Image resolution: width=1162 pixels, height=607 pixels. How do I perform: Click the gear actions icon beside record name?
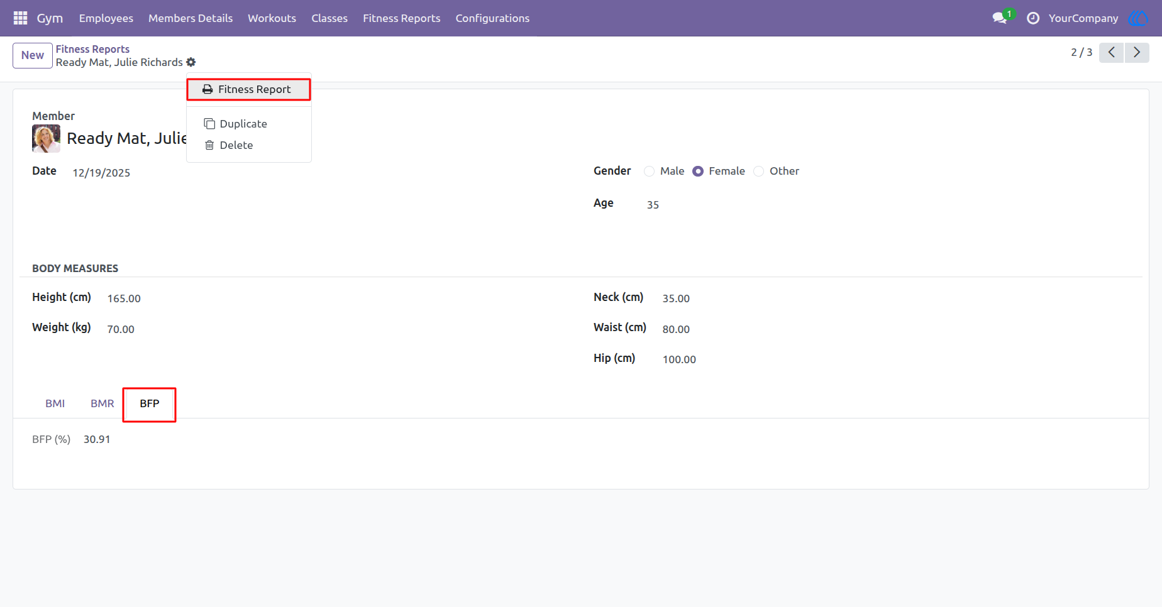coord(191,62)
